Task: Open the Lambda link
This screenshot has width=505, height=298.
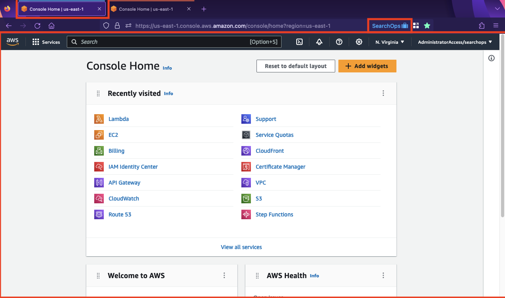Action: coord(118,119)
